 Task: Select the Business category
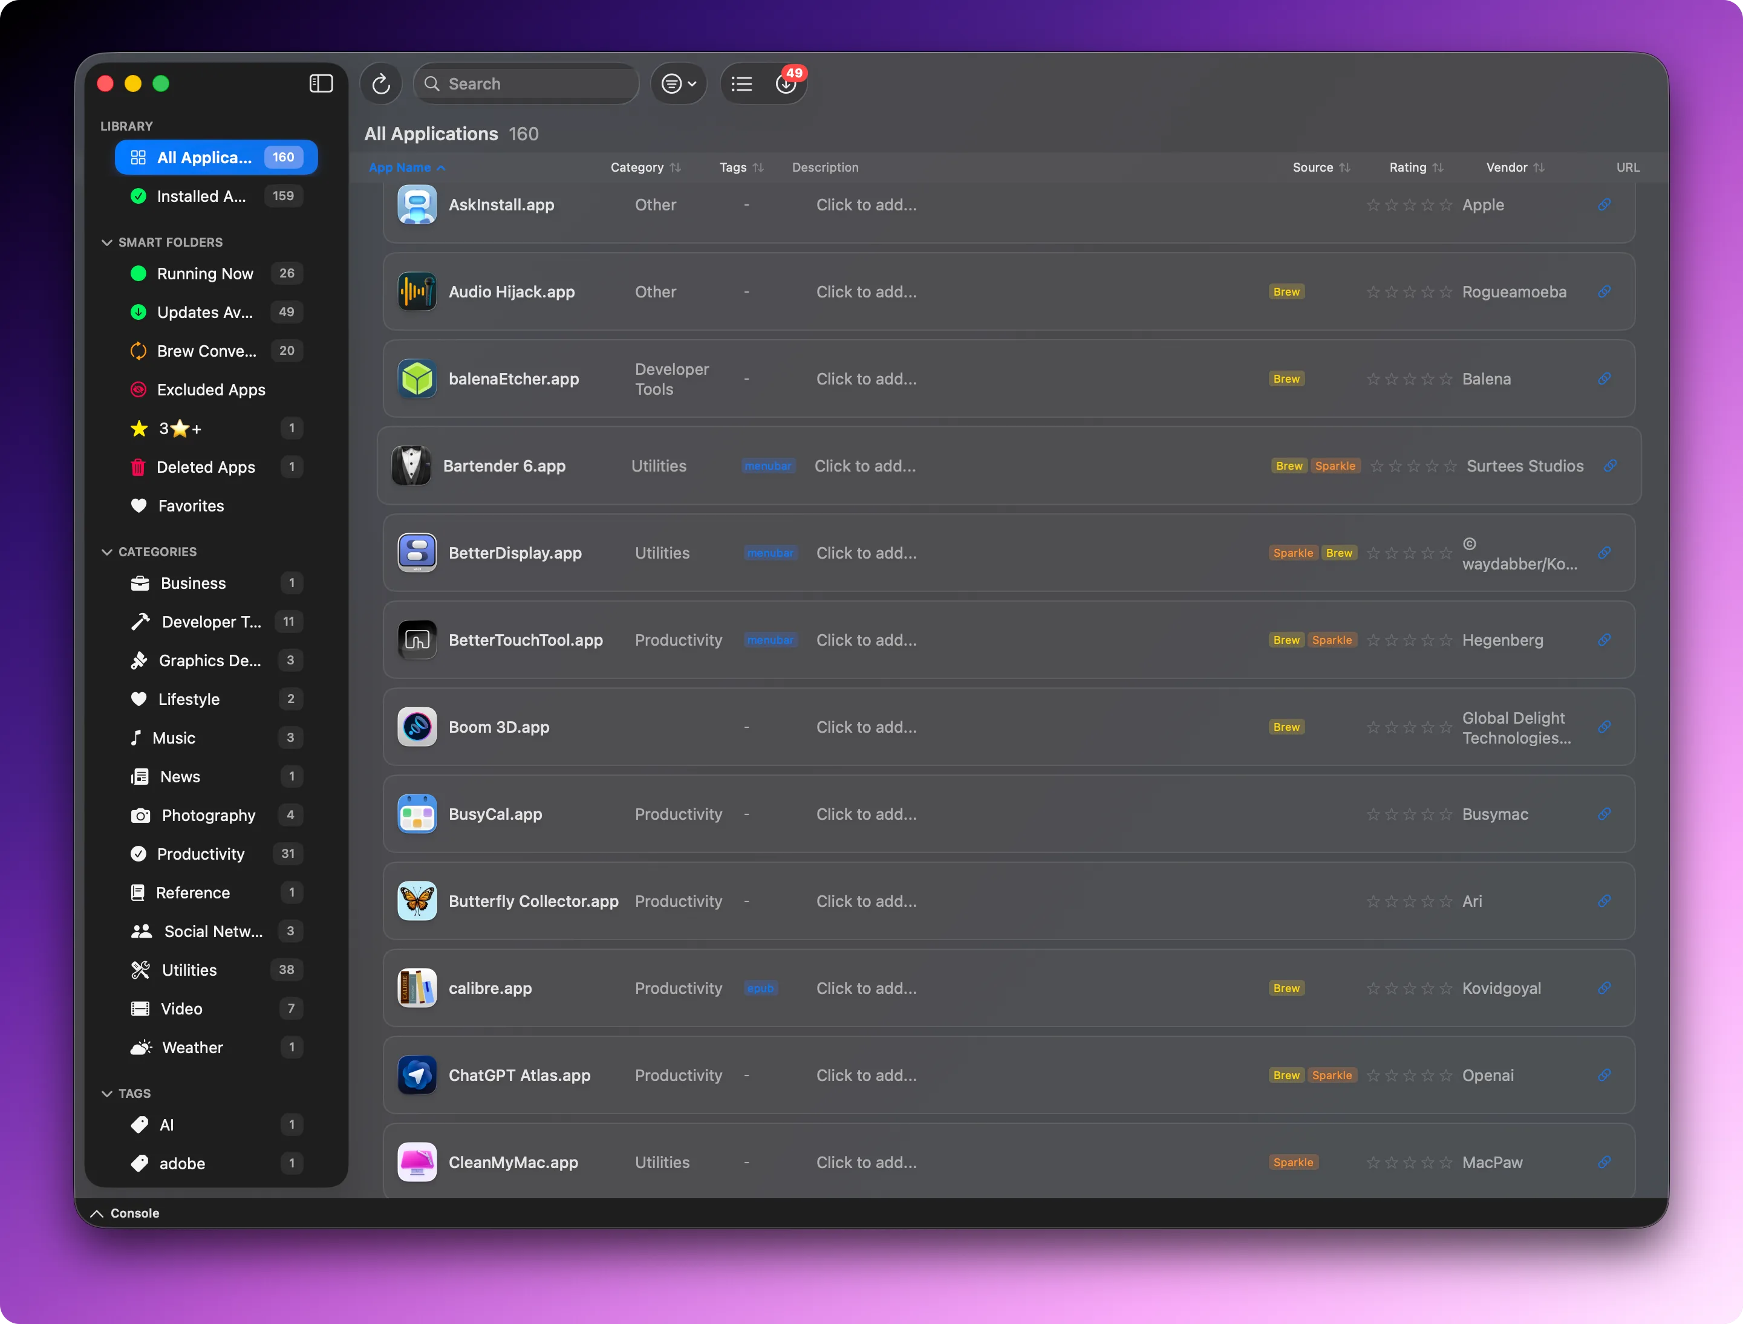click(216, 583)
